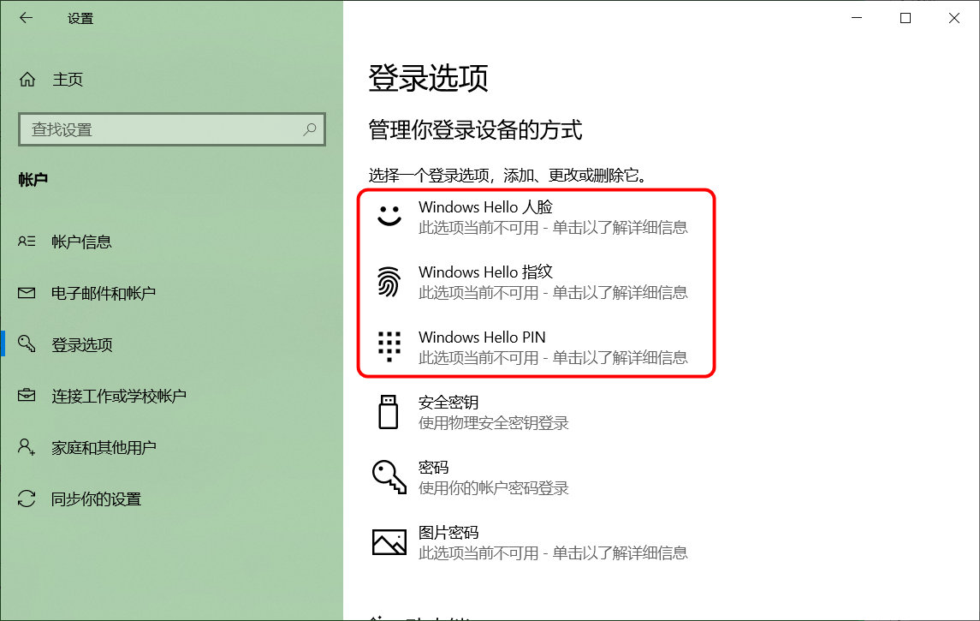980x621 pixels.
Task: Open Windows Hello PIN via its dotted grid icon
Action: click(389, 346)
